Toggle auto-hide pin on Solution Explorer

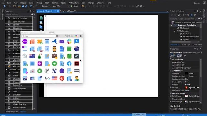point(198,11)
